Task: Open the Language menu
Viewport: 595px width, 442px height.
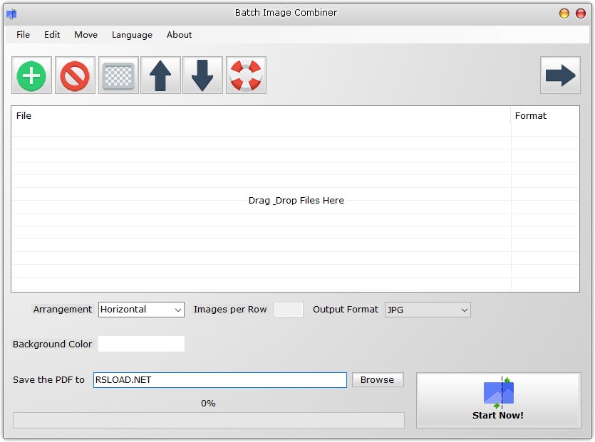Action: 131,34
